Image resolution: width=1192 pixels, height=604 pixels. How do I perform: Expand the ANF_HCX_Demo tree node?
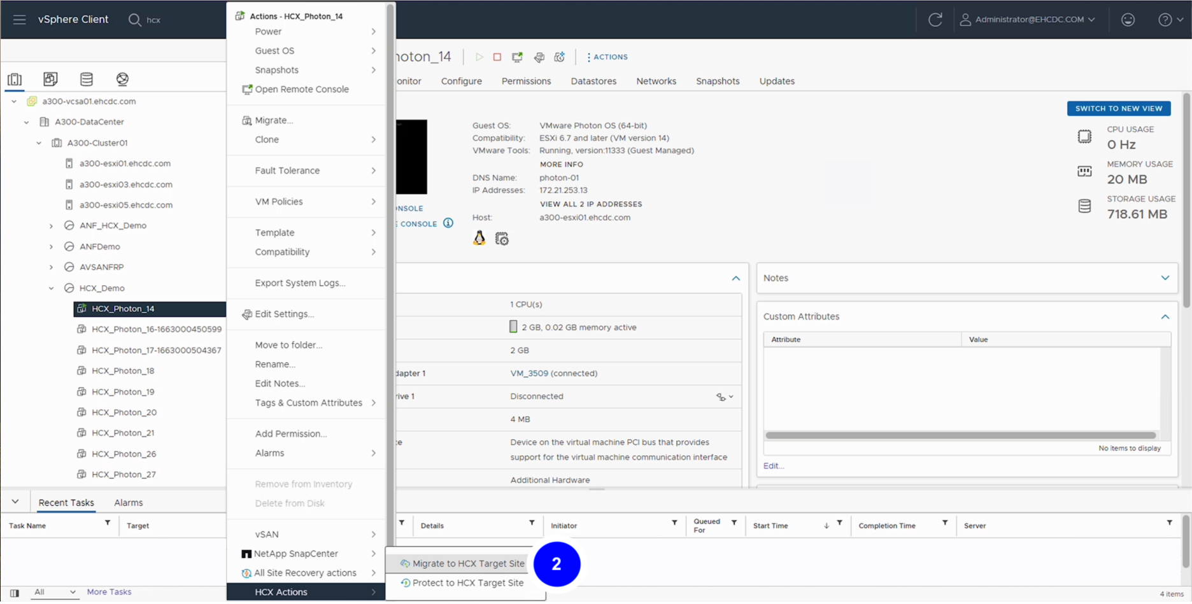52,226
